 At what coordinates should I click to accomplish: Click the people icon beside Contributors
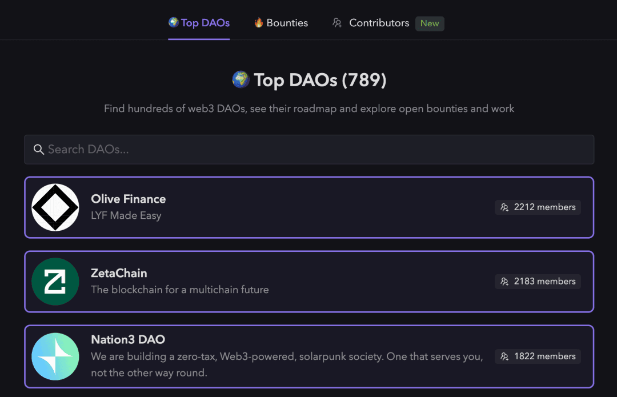point(337,23)
